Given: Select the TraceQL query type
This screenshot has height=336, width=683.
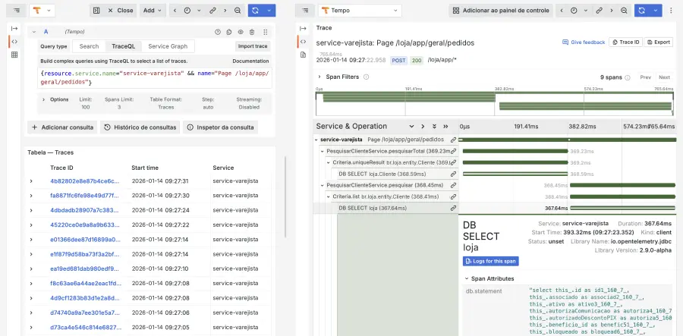Looking at the screenshot, I should tap(124, 46).
